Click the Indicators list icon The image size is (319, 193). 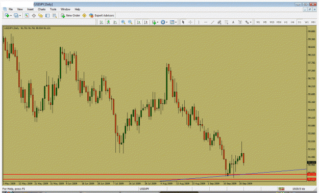154,22
